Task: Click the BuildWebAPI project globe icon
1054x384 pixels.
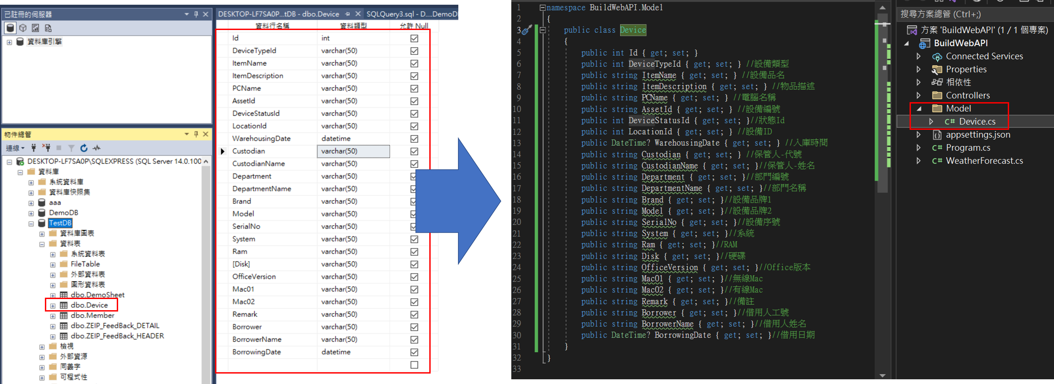Action: point(924,43)
